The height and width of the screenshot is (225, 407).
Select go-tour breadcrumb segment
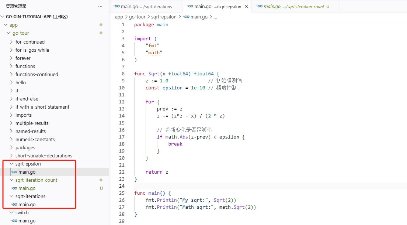(x=137, y=17)
